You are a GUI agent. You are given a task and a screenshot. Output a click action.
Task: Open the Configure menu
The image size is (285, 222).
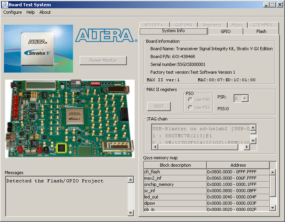pos(12,12)
